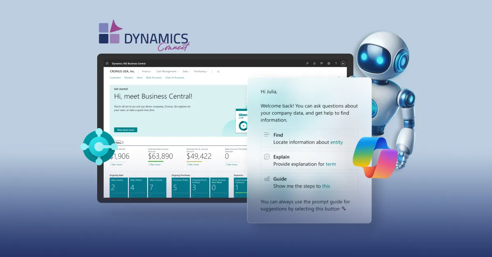Click the Find icon in Copilot panel
Image resolution: width=492 pixels, height=257 pixels.
(x=267, y=134)
